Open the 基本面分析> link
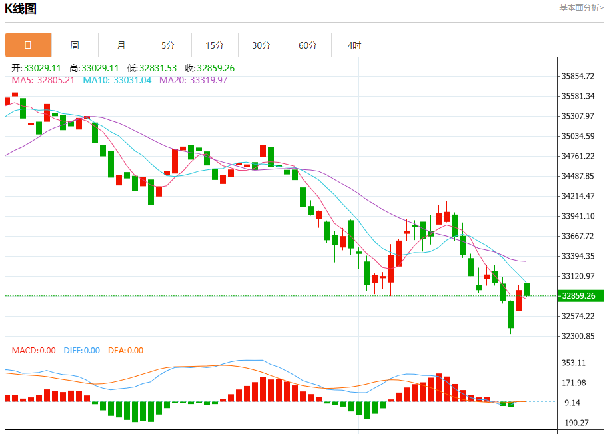 (x=580, y=8)
